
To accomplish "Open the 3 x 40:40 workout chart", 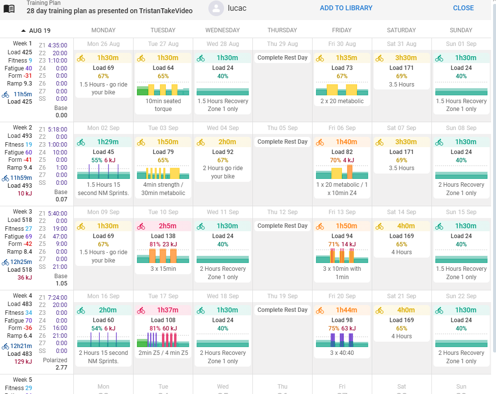I will click(x=342, y=340).
